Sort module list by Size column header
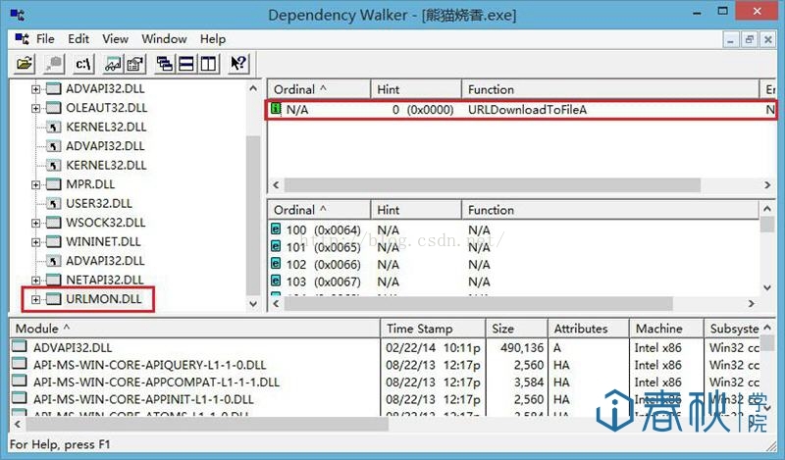 pyautogui.click(x=517, y=329)
